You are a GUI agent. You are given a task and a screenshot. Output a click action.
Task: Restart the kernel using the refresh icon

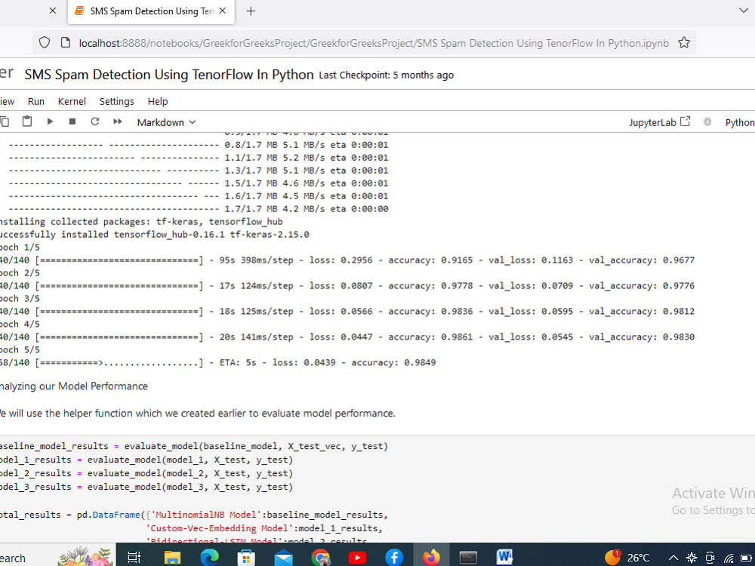tap(94, 122)
